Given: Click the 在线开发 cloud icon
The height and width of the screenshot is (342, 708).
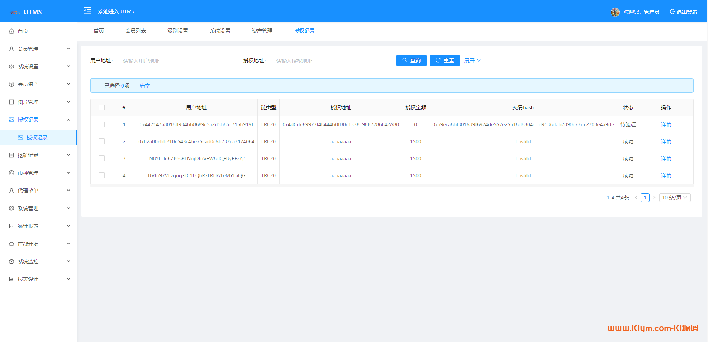Looking at the screenshot, I should (x=11, y=244).
